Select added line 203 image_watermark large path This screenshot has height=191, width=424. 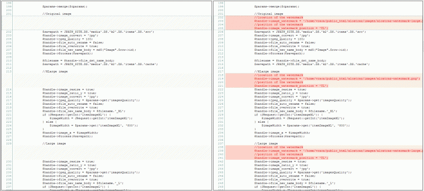[338, 21]
